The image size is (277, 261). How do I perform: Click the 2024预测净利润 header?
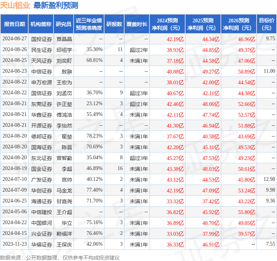tap(167, 24)
